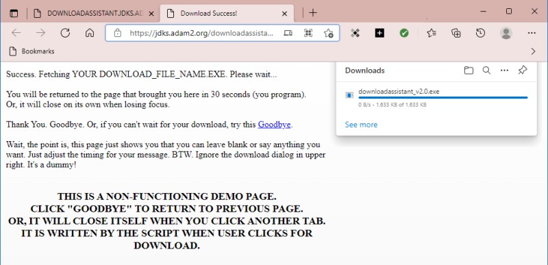Viewport: 548px width, 265px height.
Task: Search downloads in the Downloads panel
Action: click(x=486, y=71)
